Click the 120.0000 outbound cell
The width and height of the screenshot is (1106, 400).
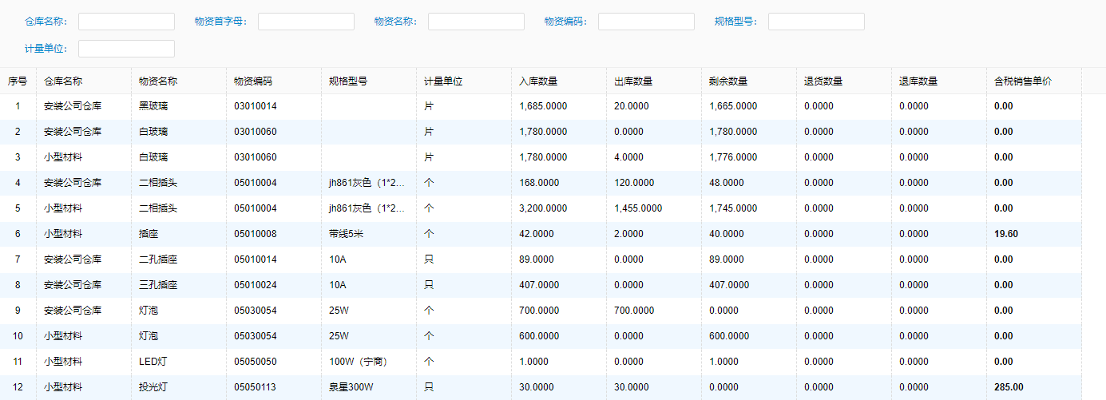click(634, 183)
